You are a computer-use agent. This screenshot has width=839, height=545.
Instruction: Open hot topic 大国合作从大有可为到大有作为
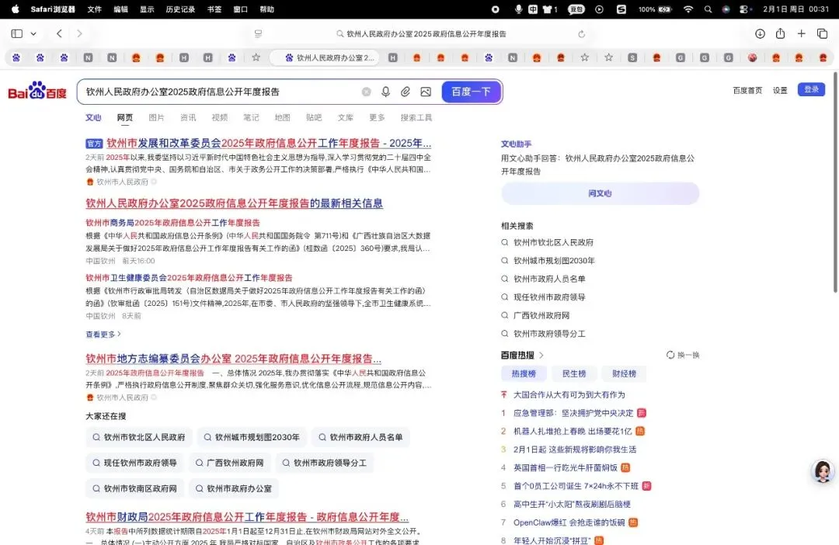tap(569, 394)
